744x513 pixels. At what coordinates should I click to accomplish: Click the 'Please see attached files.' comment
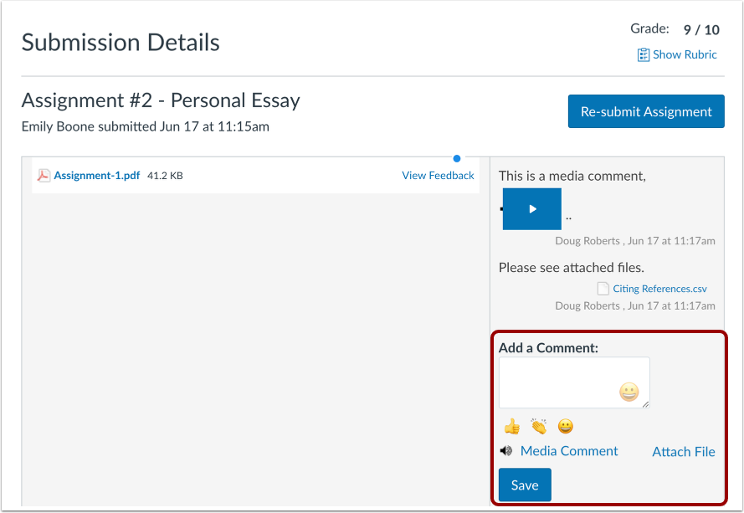(572, 268)
